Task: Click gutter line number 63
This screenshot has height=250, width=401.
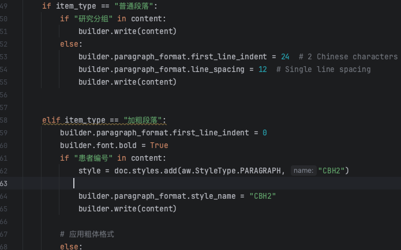Action: coord(3,184)
